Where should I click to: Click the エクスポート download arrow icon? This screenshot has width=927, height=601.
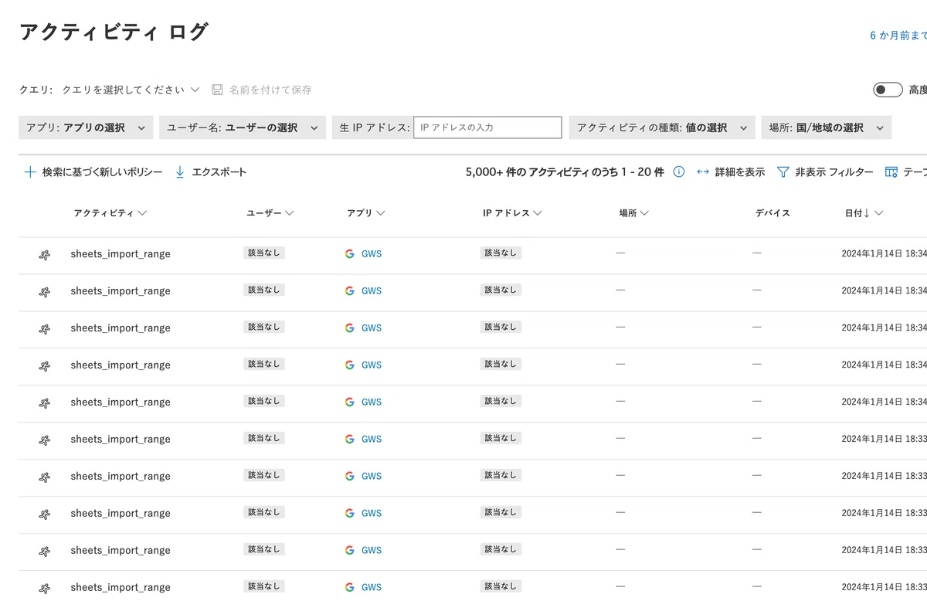[x=180, y=172]
